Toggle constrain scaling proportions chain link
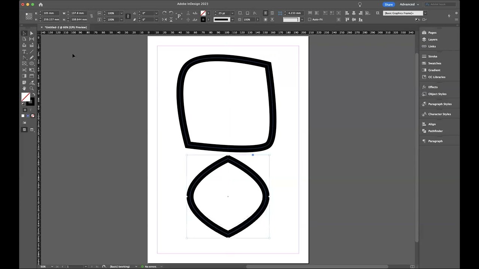479x269 pixels. [128, 16]
